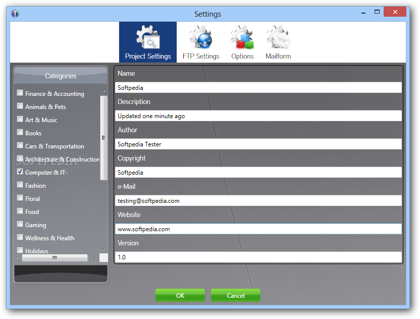Image resolution: width=420 pixels, height=319 pixels.
Task: Click the Version number field
Action: click(x=258, y=257)
